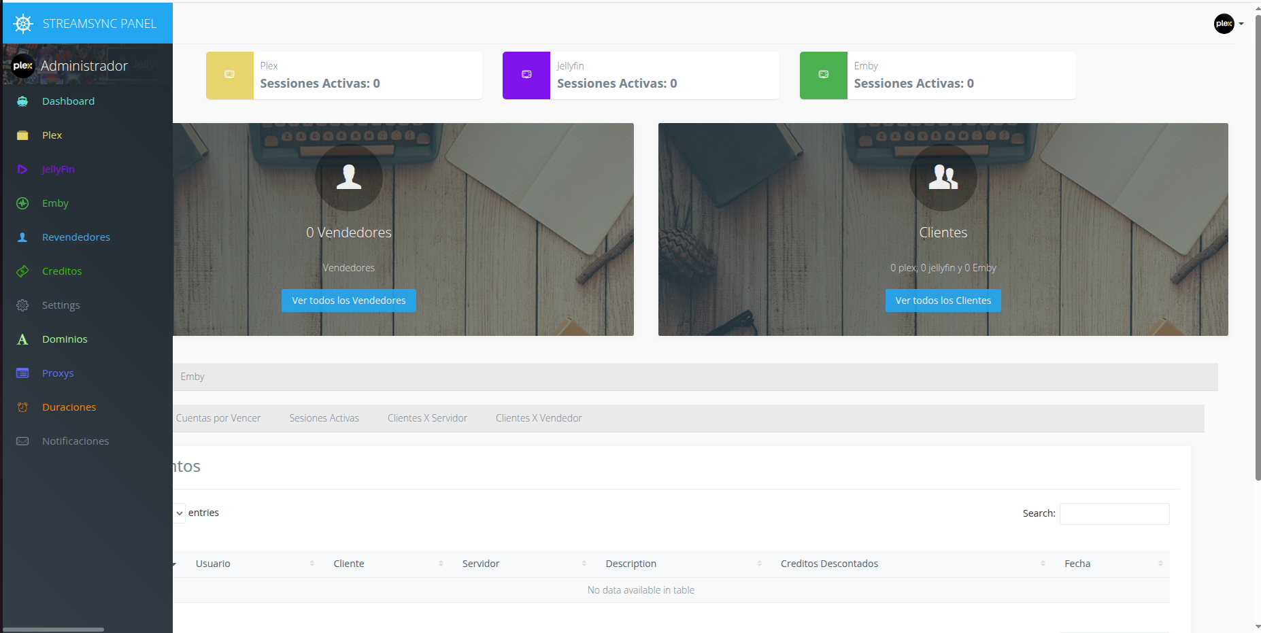Viewport: 1261px width, 633px height.
Task: Sort table by Servidor column
Action: pos(523,564)
